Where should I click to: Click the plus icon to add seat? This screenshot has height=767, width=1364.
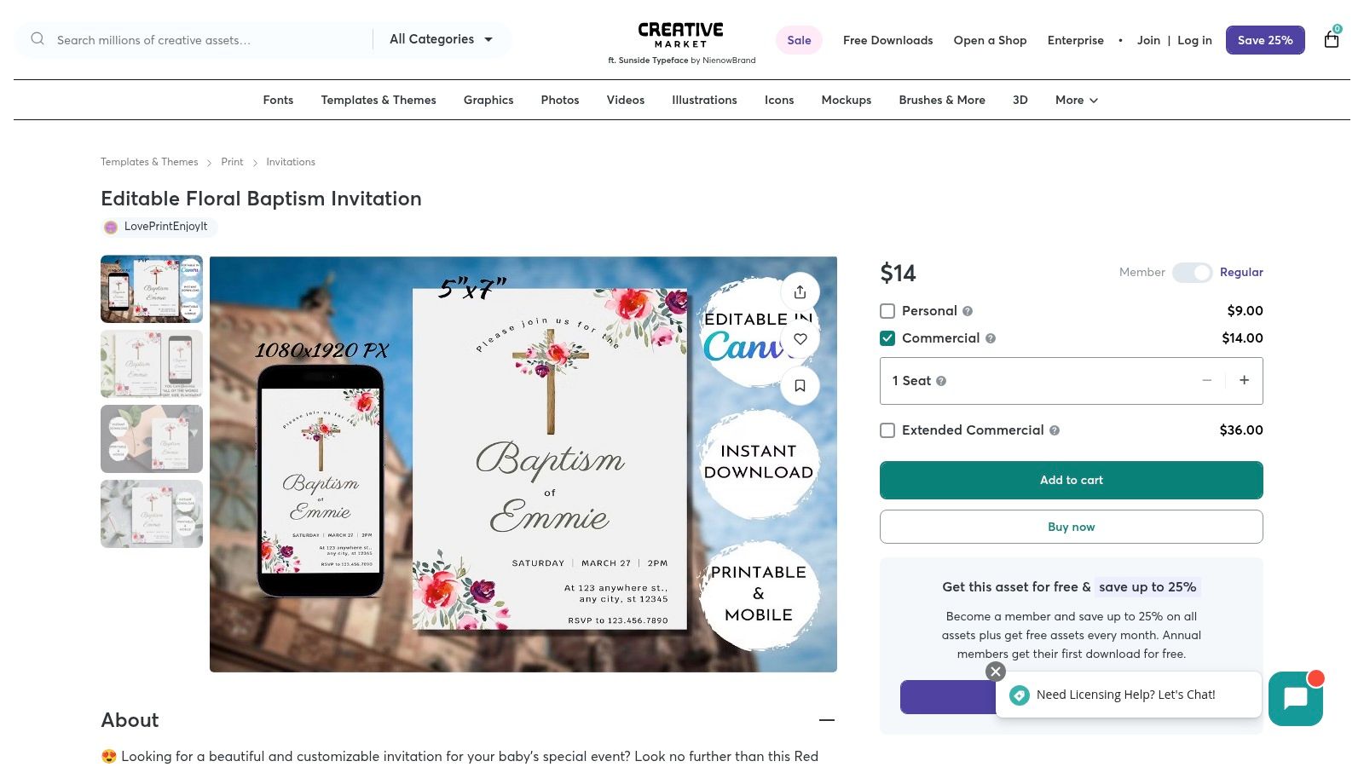coord(1244,380)
